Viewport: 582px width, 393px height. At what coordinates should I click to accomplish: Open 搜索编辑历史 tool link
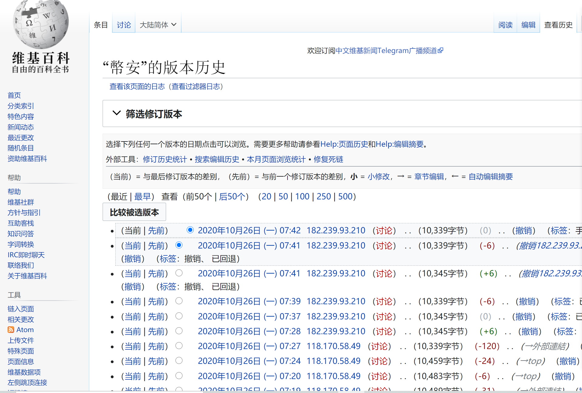tap(217, 159)
